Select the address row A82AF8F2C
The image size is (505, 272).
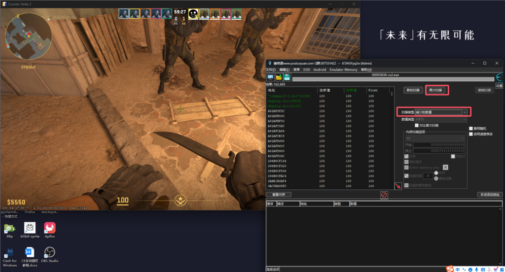328,111
